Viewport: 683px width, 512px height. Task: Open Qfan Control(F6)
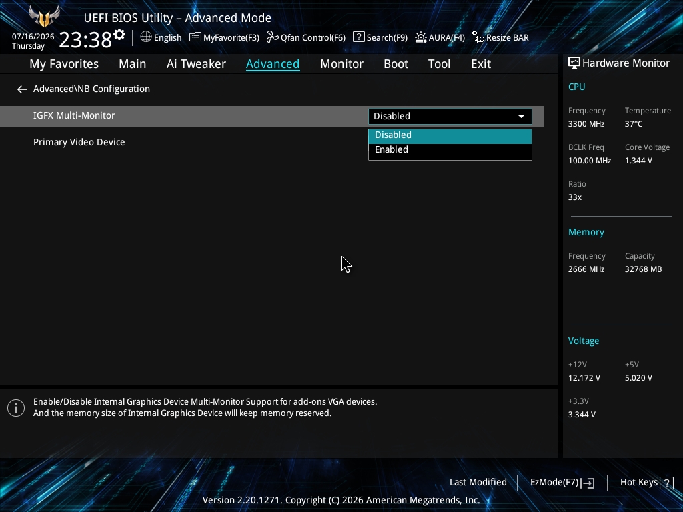click(305, 37)
